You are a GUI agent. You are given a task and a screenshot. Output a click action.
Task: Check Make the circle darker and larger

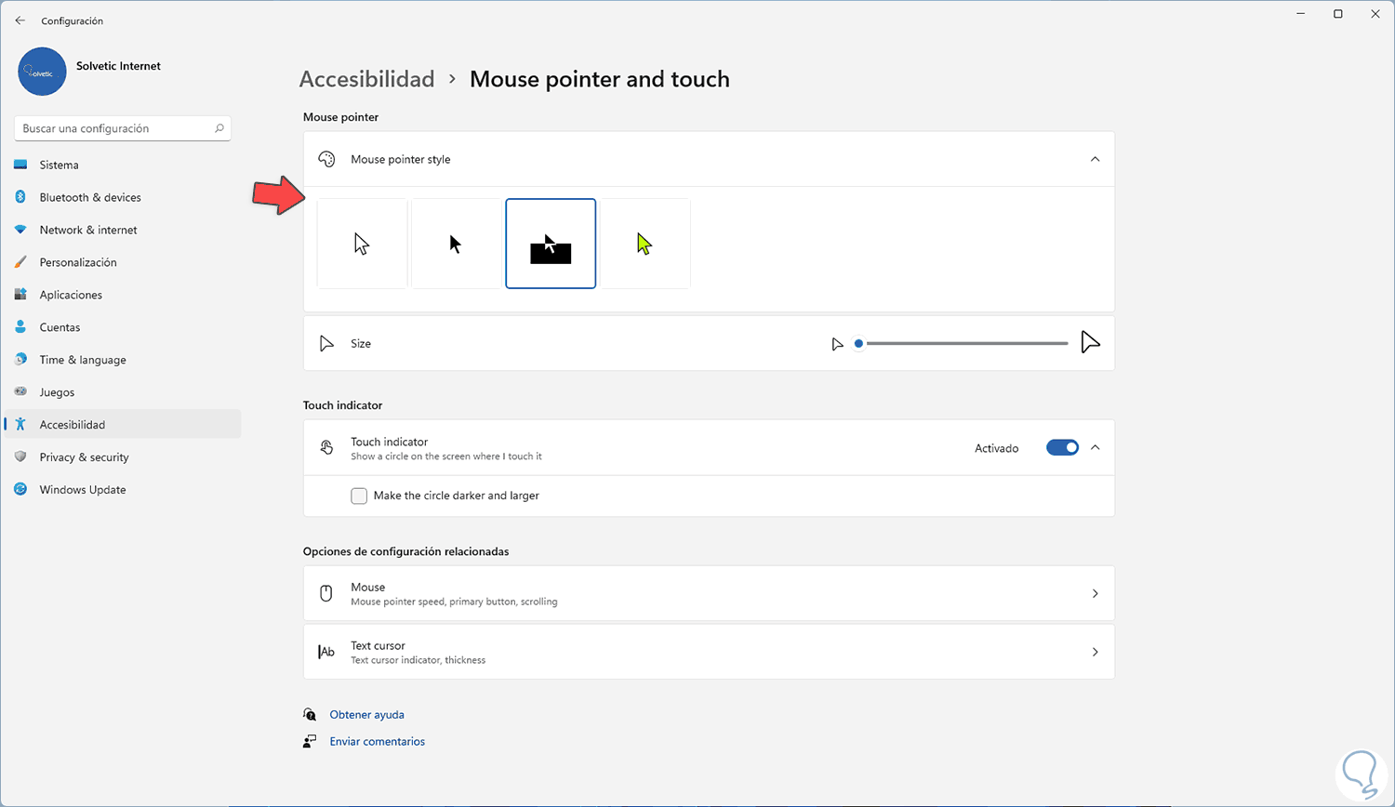359,496
